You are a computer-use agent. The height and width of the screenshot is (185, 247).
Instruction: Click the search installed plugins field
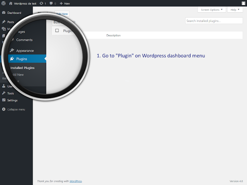click(214, 21)
